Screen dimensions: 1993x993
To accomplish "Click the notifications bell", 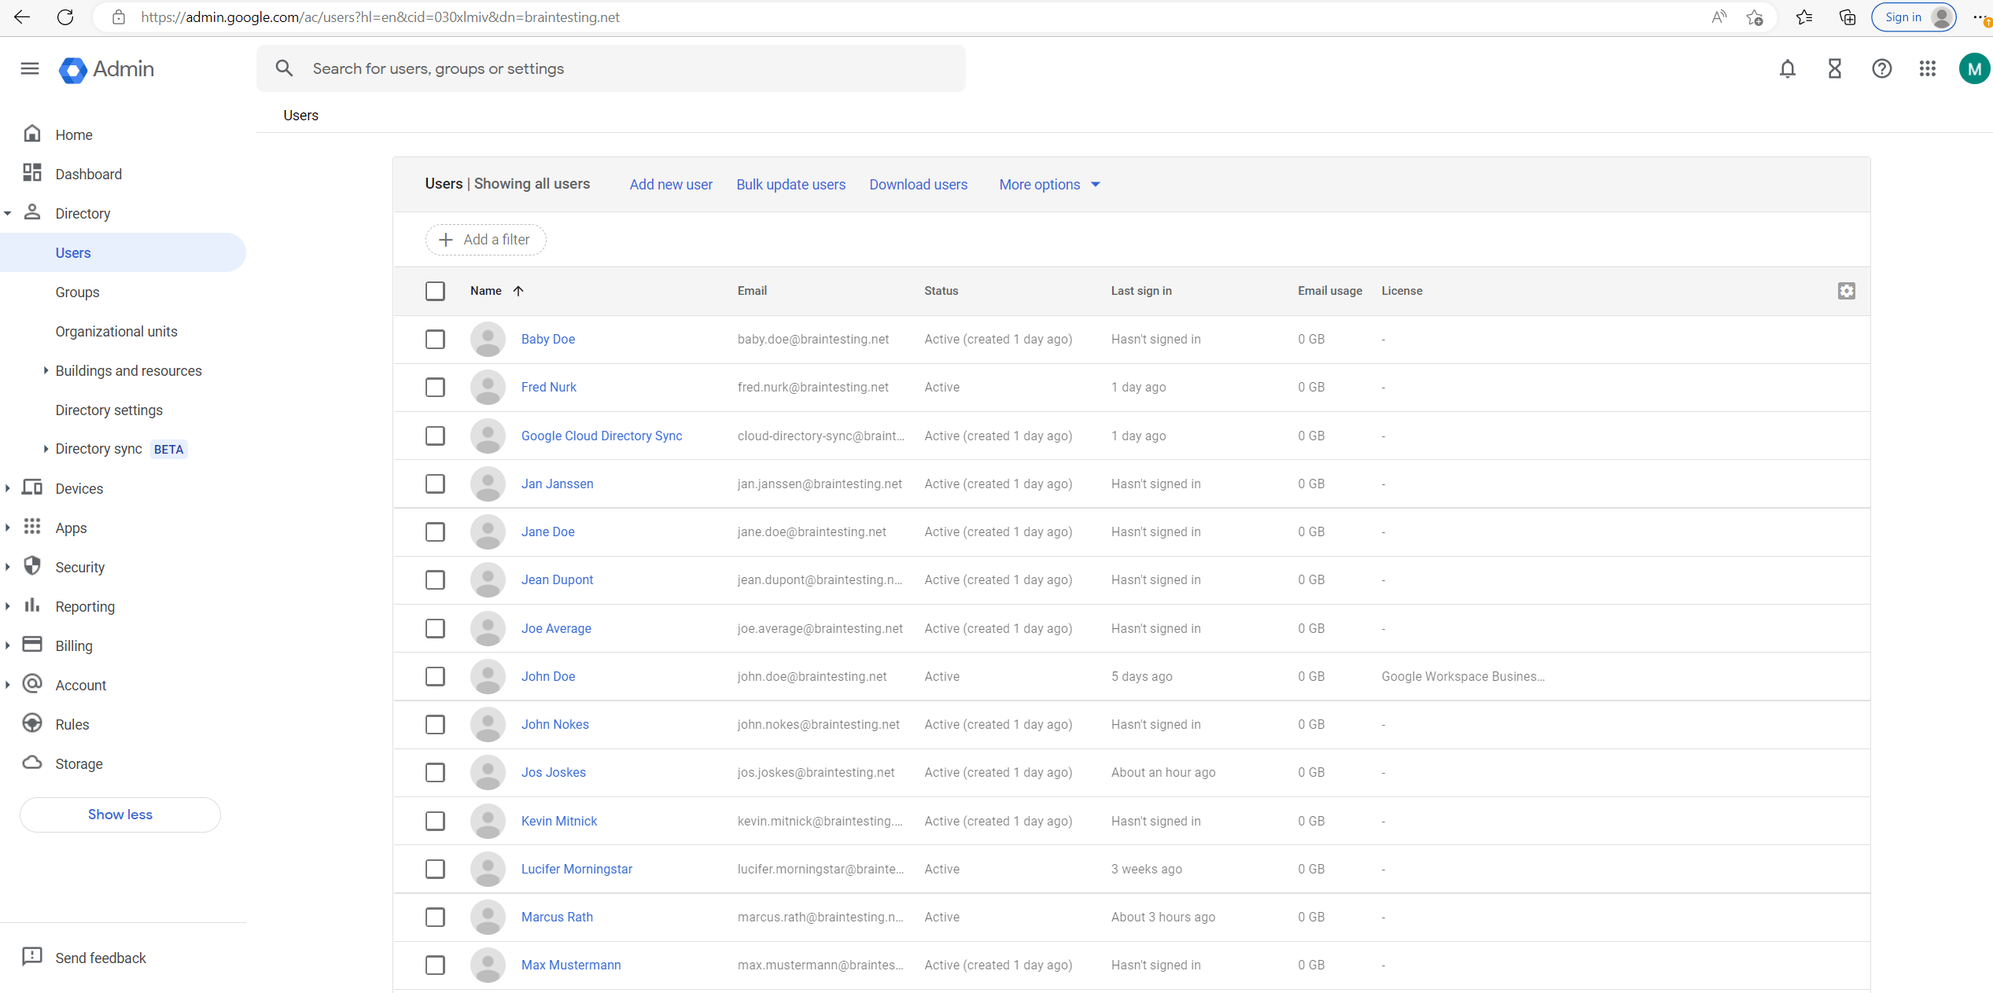I will click(1788, 68).
